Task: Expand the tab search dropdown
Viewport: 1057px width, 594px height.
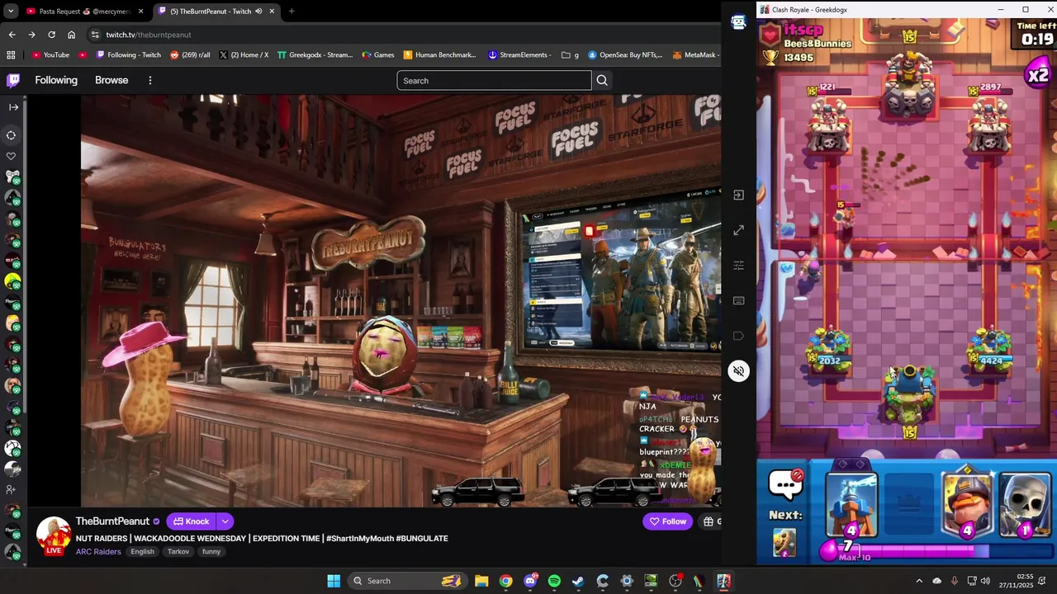Action: 10,12
